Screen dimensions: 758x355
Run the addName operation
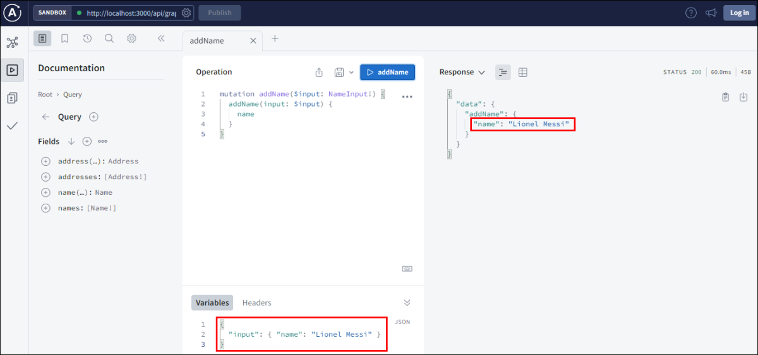click(388, 72)
